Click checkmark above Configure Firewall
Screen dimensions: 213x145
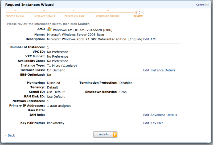pyautogui.click(x=108, y=10)
